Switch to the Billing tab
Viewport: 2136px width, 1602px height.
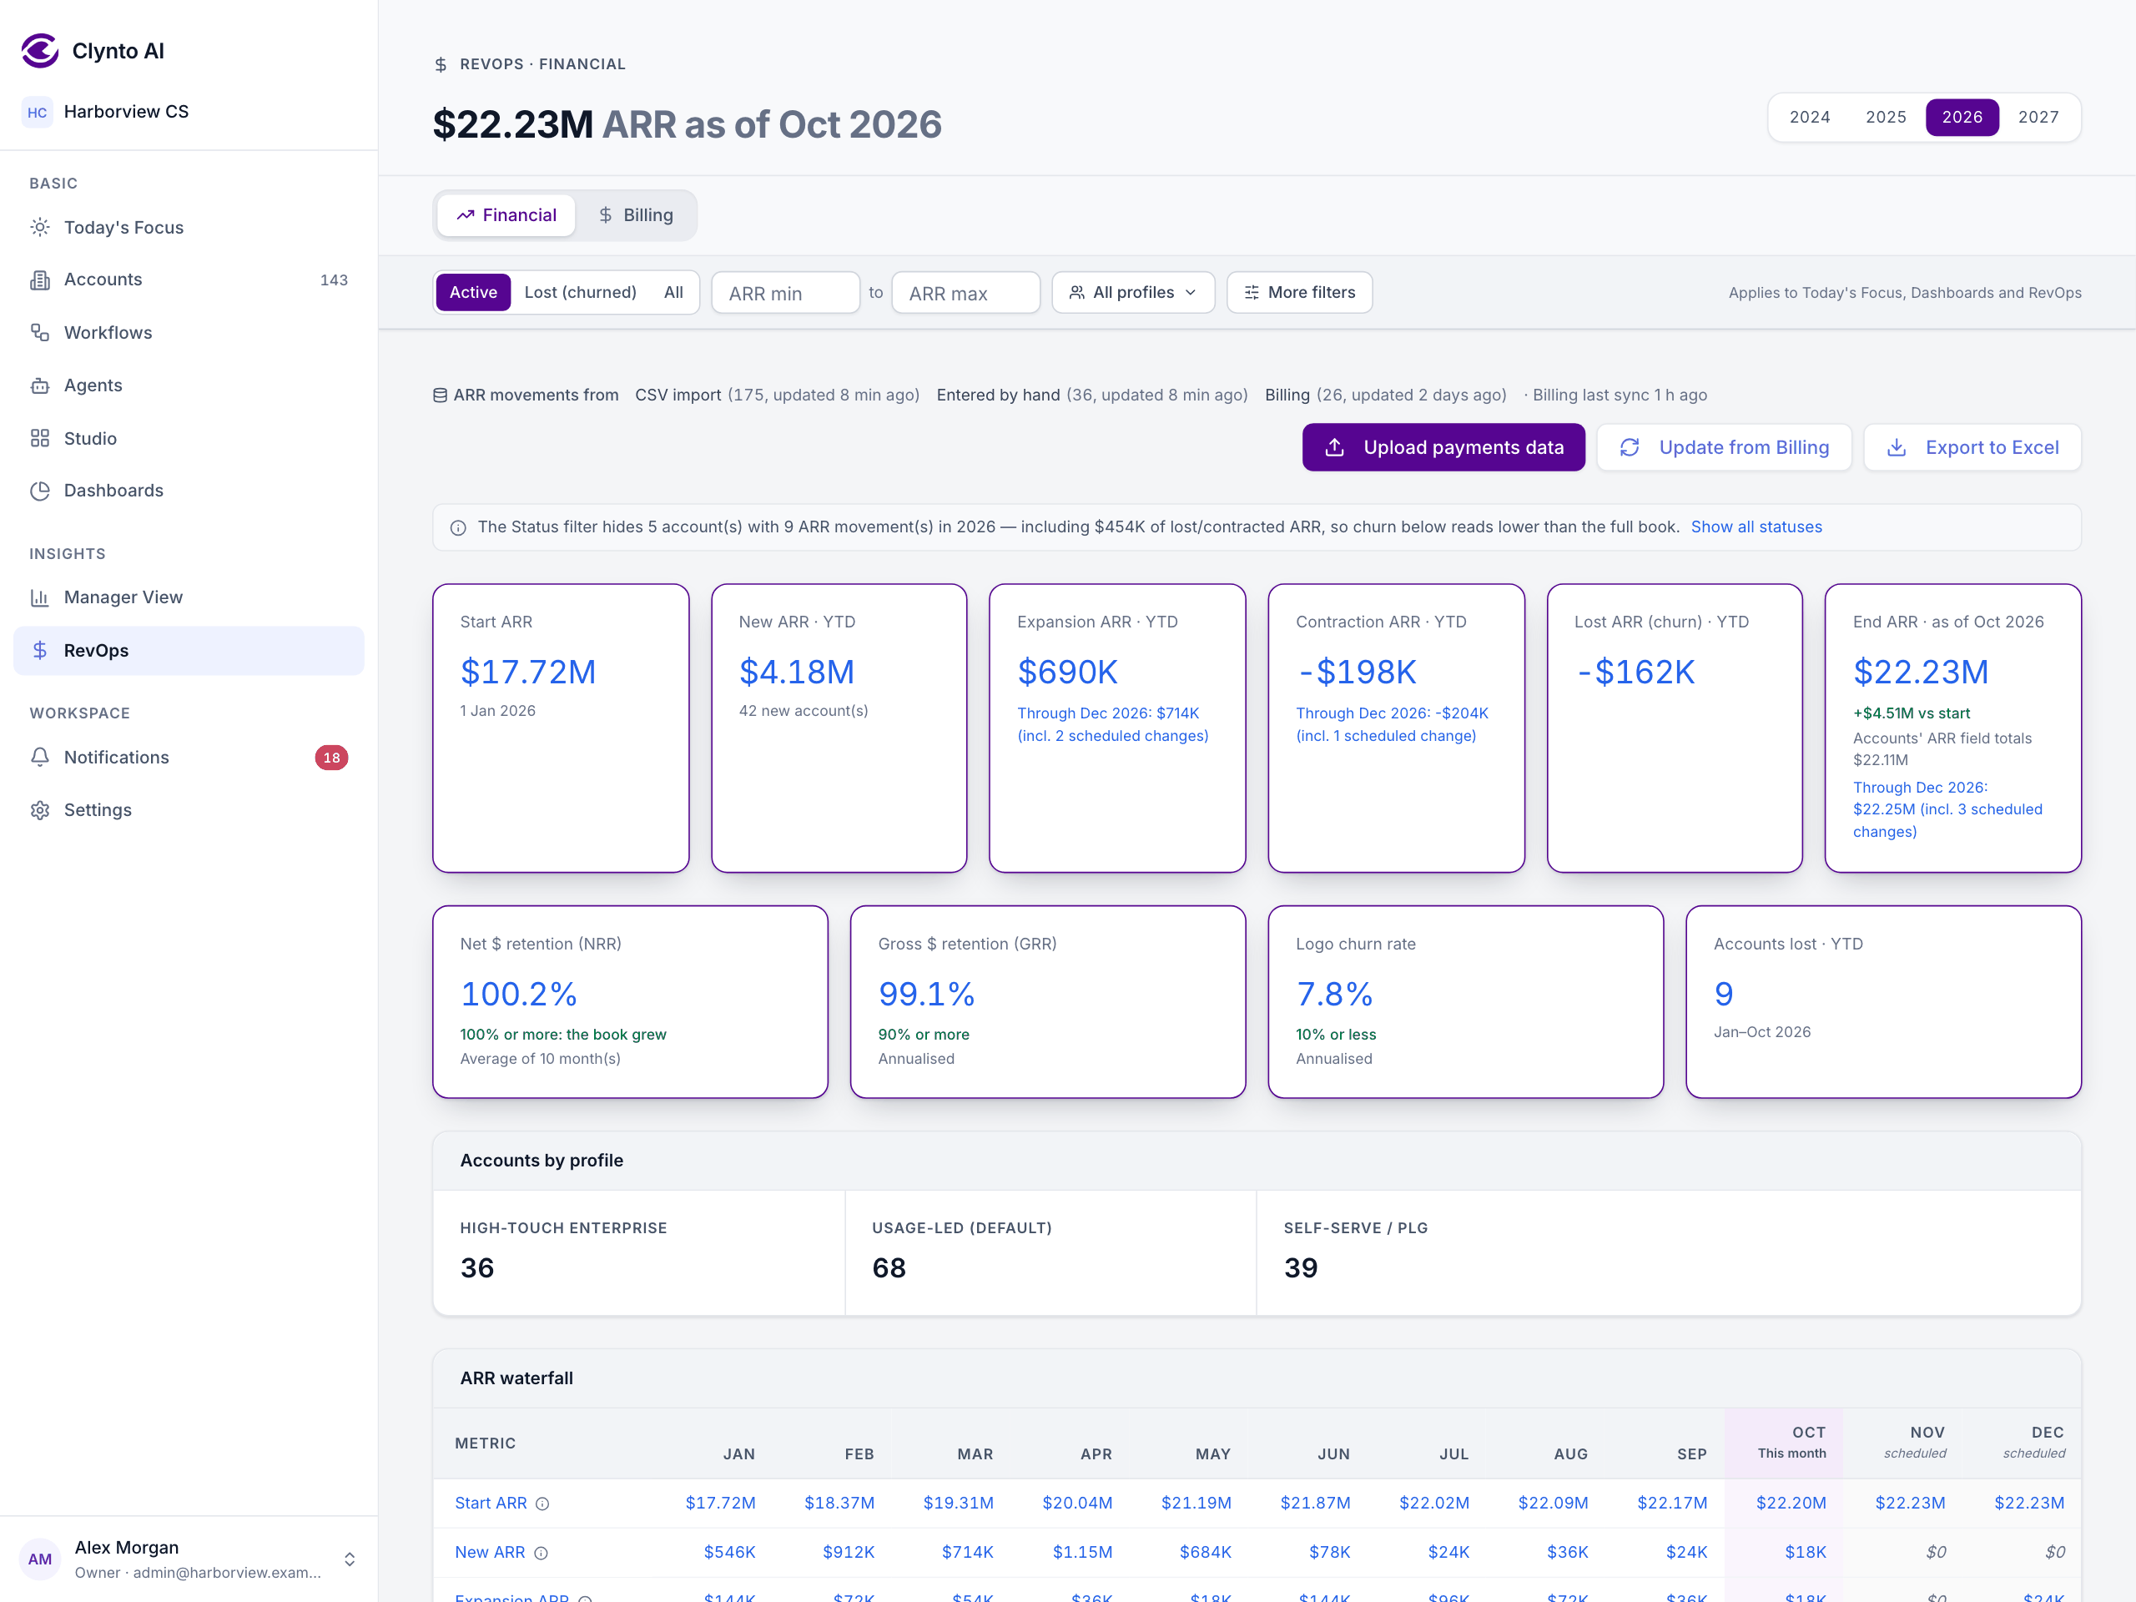click(637, 215)
